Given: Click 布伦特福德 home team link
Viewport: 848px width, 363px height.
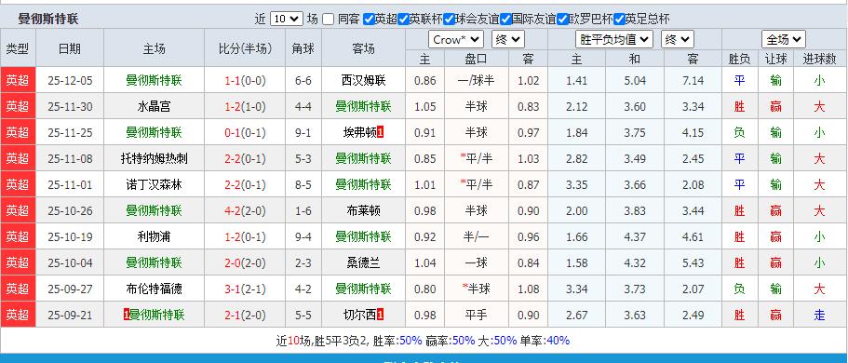Looking at the screenshot, I should click(x=155, y=289).
